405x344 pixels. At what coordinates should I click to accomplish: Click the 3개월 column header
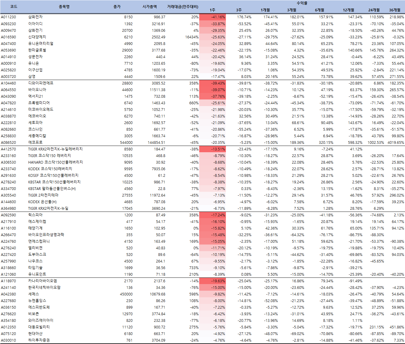[292, 10]
